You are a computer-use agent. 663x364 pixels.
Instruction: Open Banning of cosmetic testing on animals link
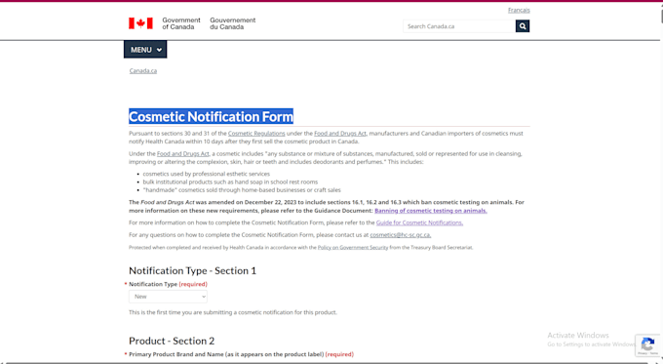(430, 211)
